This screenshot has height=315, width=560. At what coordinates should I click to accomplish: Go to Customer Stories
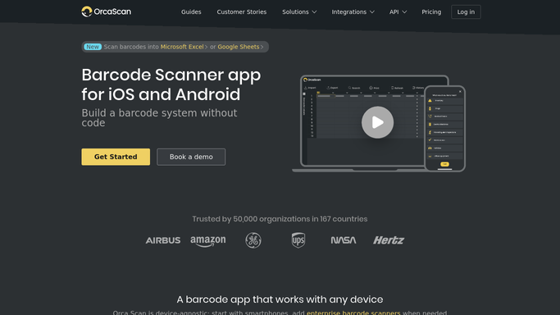(x=241, y=11)
